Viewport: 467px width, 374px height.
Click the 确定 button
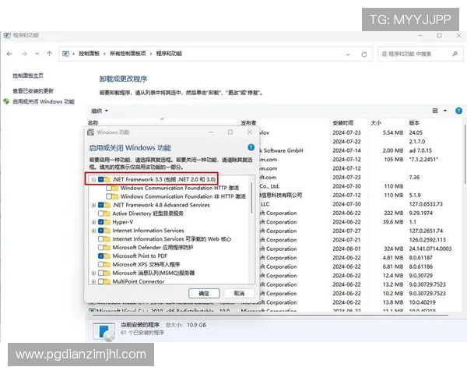(204, 294)
